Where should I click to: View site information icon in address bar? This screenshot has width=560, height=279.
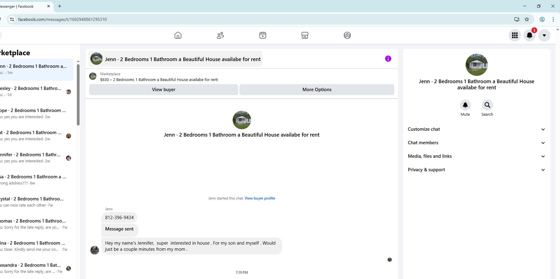(x=12, y=19)
